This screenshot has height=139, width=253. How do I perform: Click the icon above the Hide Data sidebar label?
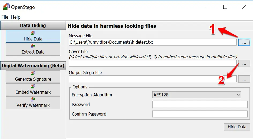[33, 33]
